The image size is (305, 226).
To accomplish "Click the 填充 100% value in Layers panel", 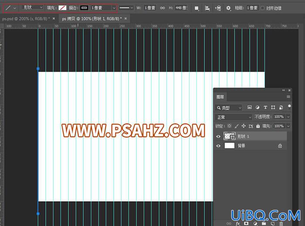I will click(x=279, y=126).
